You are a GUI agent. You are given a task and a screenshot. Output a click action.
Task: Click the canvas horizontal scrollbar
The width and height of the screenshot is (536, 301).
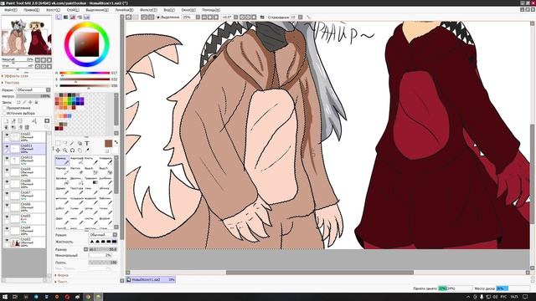(x=320, y=273)
